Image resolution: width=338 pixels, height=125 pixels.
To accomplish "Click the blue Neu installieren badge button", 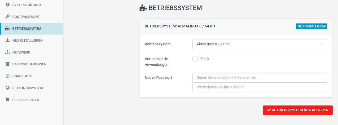I will coord(311,26).
